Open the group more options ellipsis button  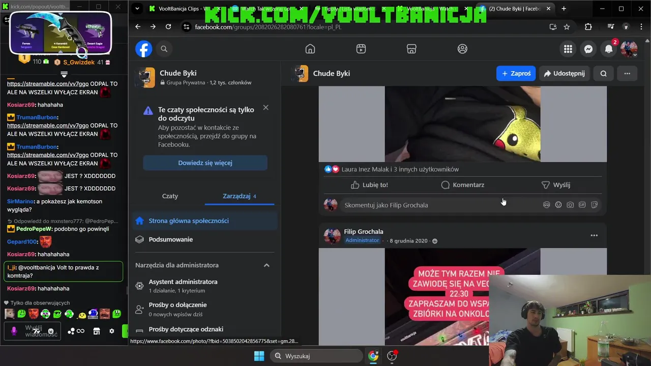click(x=627, y=73)
